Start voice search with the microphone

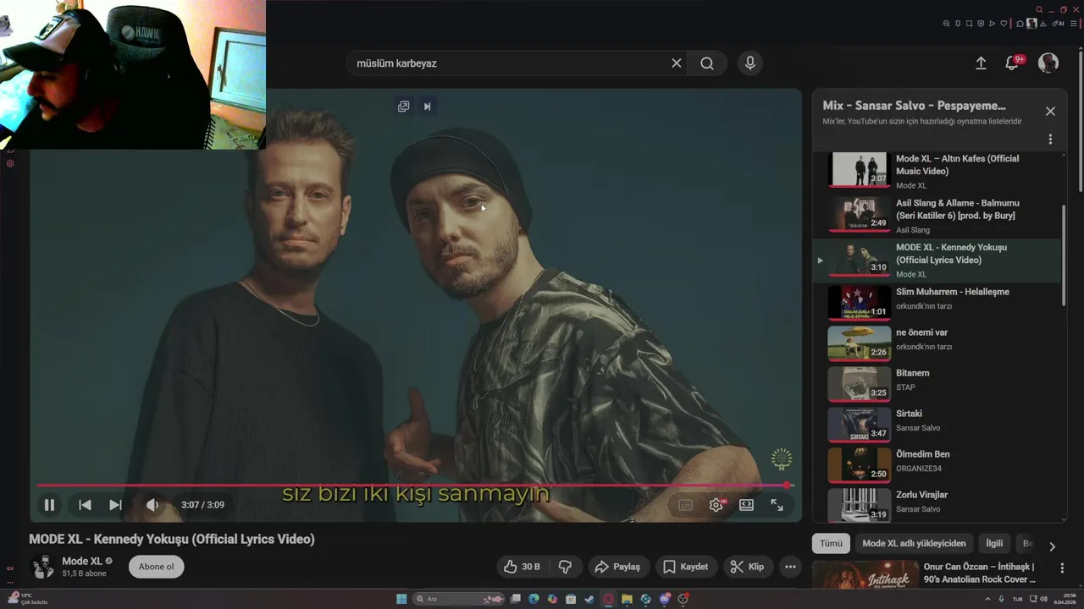[749, 63]
